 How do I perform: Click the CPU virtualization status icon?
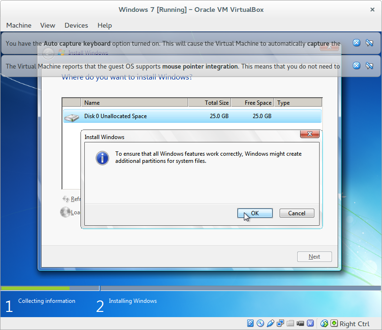310,323
